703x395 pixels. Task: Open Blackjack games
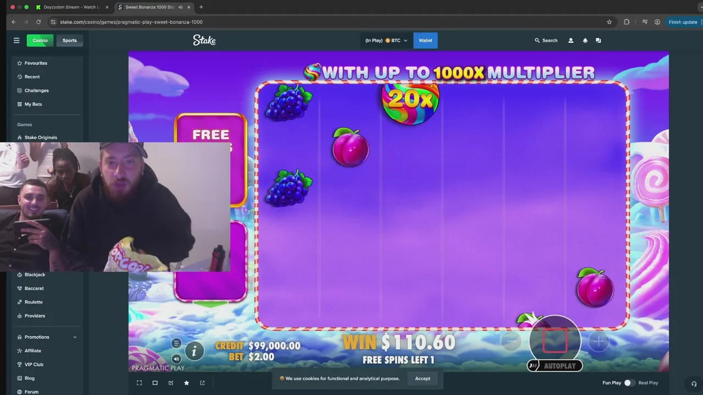point(35,274)
